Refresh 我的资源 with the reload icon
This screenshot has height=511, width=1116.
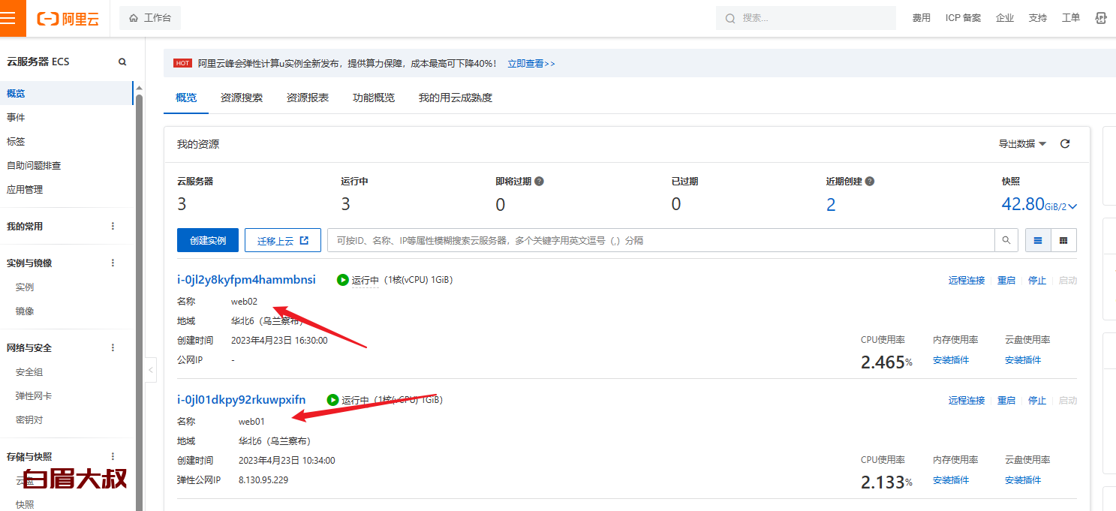1065,144
